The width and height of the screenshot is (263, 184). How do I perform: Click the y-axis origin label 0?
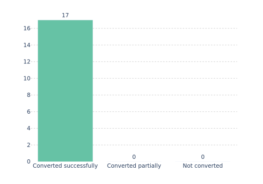29,162
